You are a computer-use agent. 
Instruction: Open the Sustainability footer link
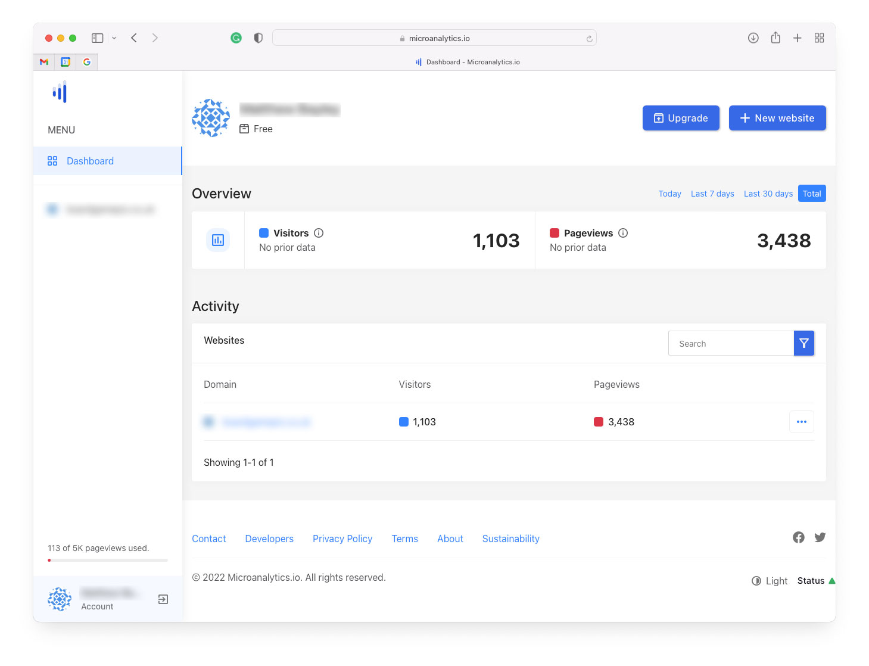click(x=511, y=539)
